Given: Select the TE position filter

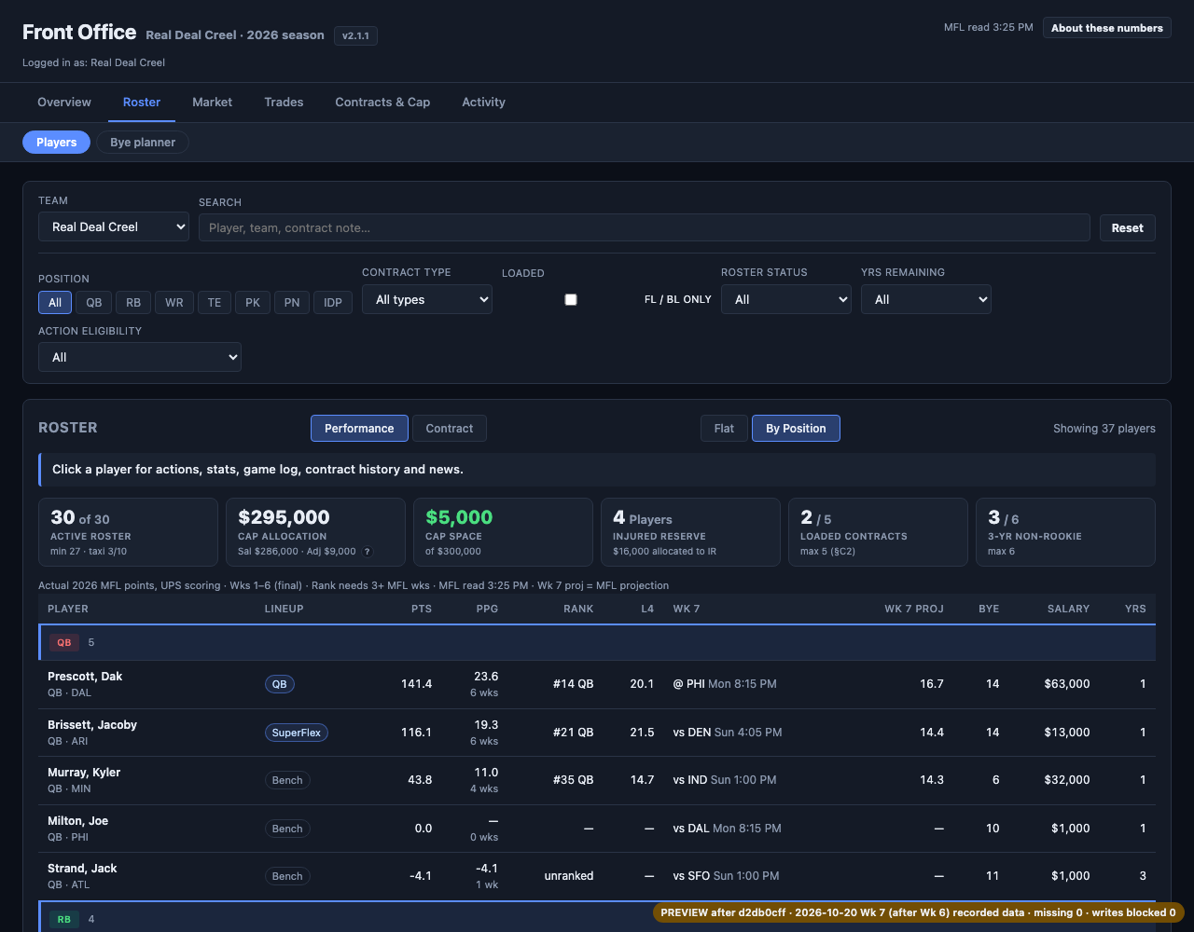Looking at the screenshot, I should [x=215, y=303].
